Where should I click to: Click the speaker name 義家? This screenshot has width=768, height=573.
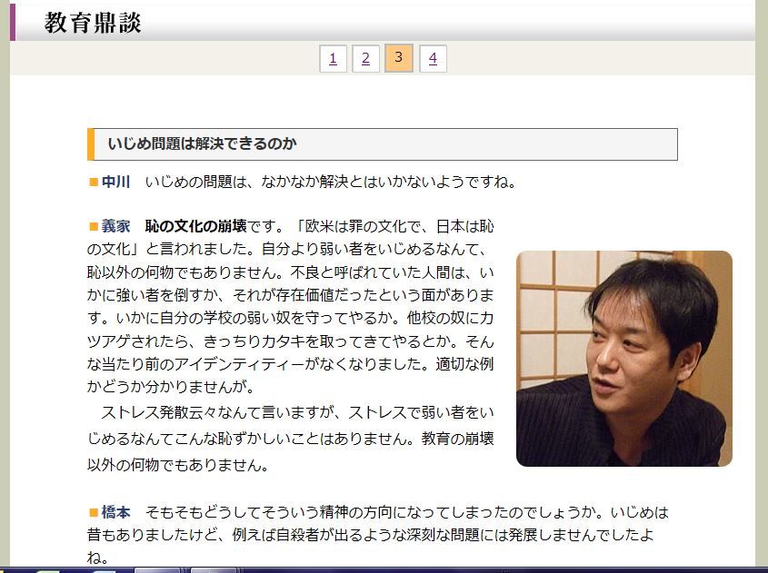click(x=116, y=226)
